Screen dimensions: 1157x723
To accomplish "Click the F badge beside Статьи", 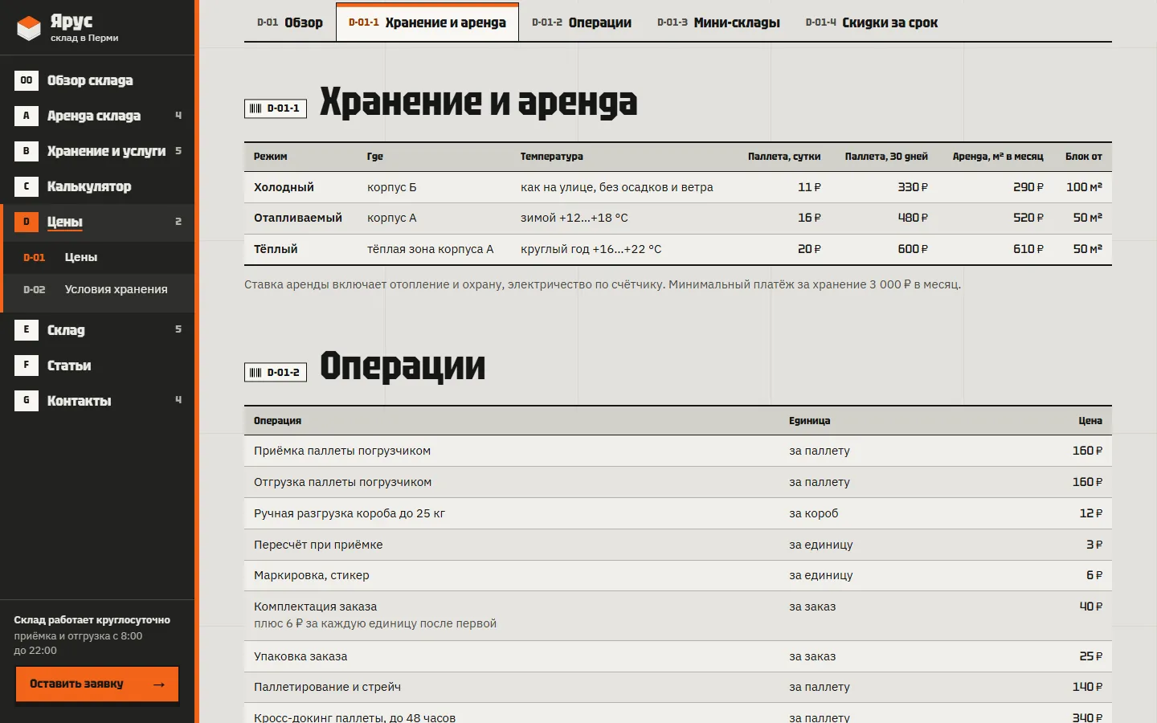I will [27, 365].
